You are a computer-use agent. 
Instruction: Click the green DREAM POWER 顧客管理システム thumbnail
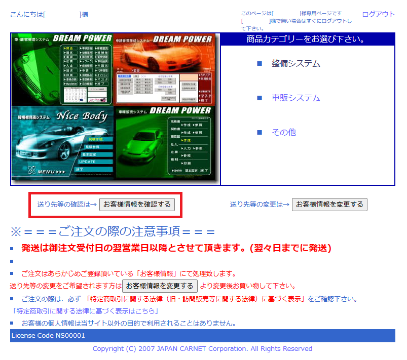(x=62, y=69)
